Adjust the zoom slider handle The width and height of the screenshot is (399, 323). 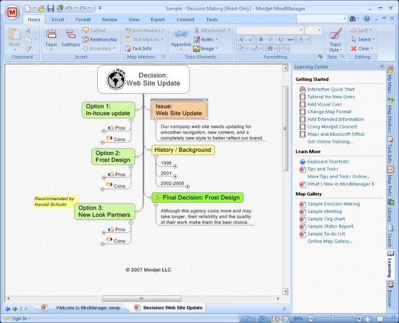coord(332,318)
